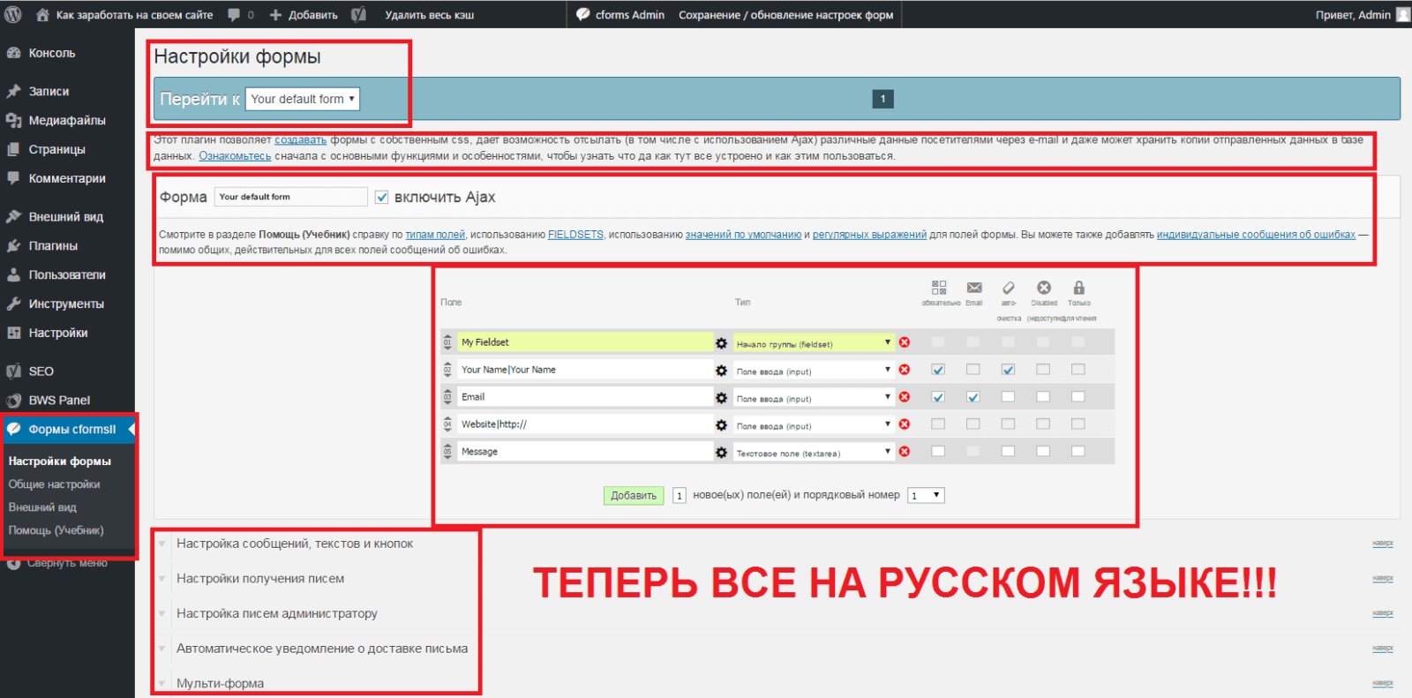Viewport: 1412px width, 698px height.
Task: Uncheck Email column for Email field
Action: point(973,397)
